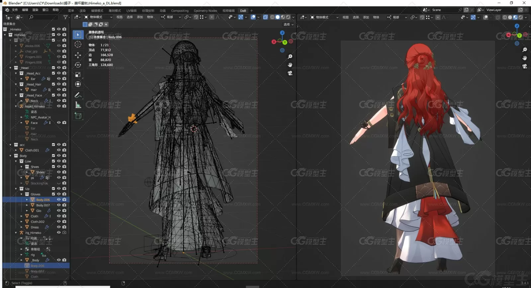
Task: Click the new scene icon beside Scene field
Action: 466,10
